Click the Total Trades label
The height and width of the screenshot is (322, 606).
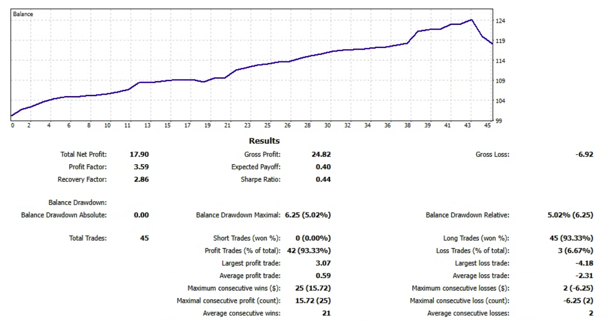[x=88, y=238]
